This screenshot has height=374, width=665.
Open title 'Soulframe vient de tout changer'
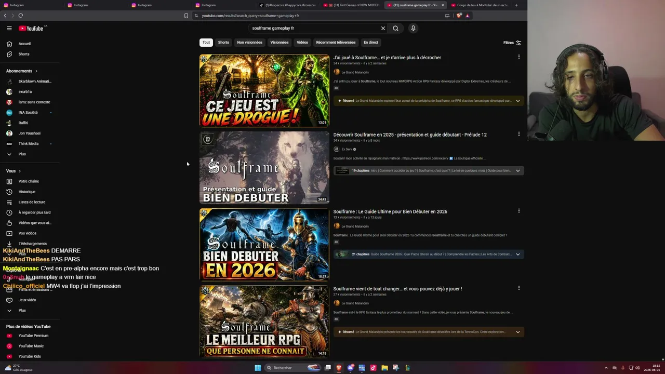pos(397,289)
